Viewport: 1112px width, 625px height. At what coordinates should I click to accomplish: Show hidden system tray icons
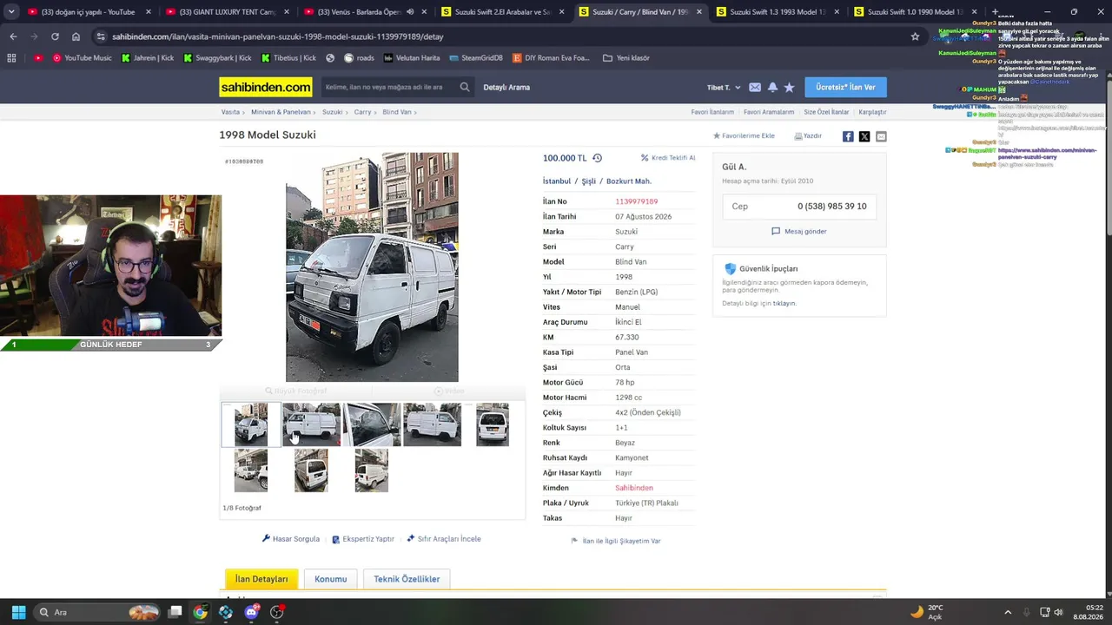[x=1008, y=612]
